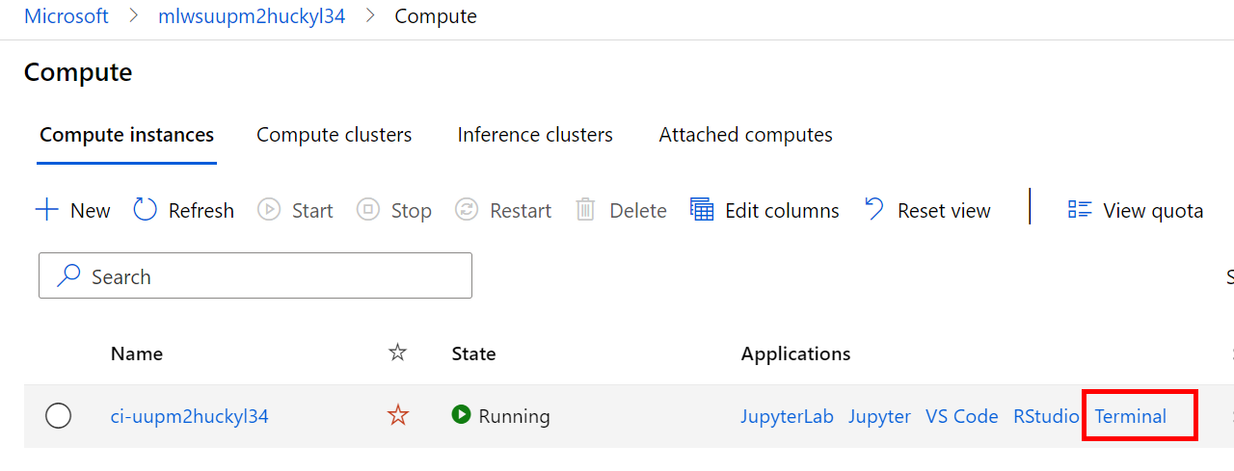Select the Compute instances tab
Viewport: 1234px width, 471px height.
126,135
